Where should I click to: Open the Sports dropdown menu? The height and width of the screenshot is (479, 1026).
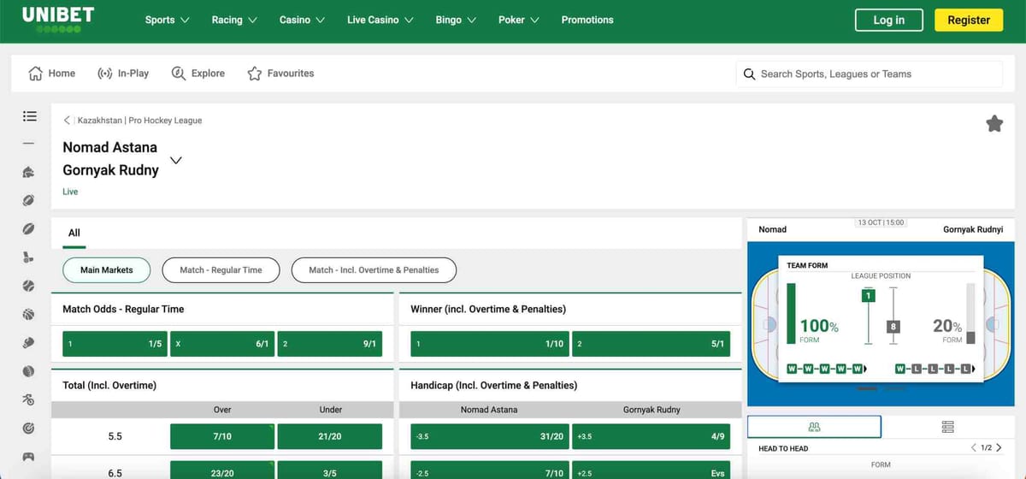point(168,20)
